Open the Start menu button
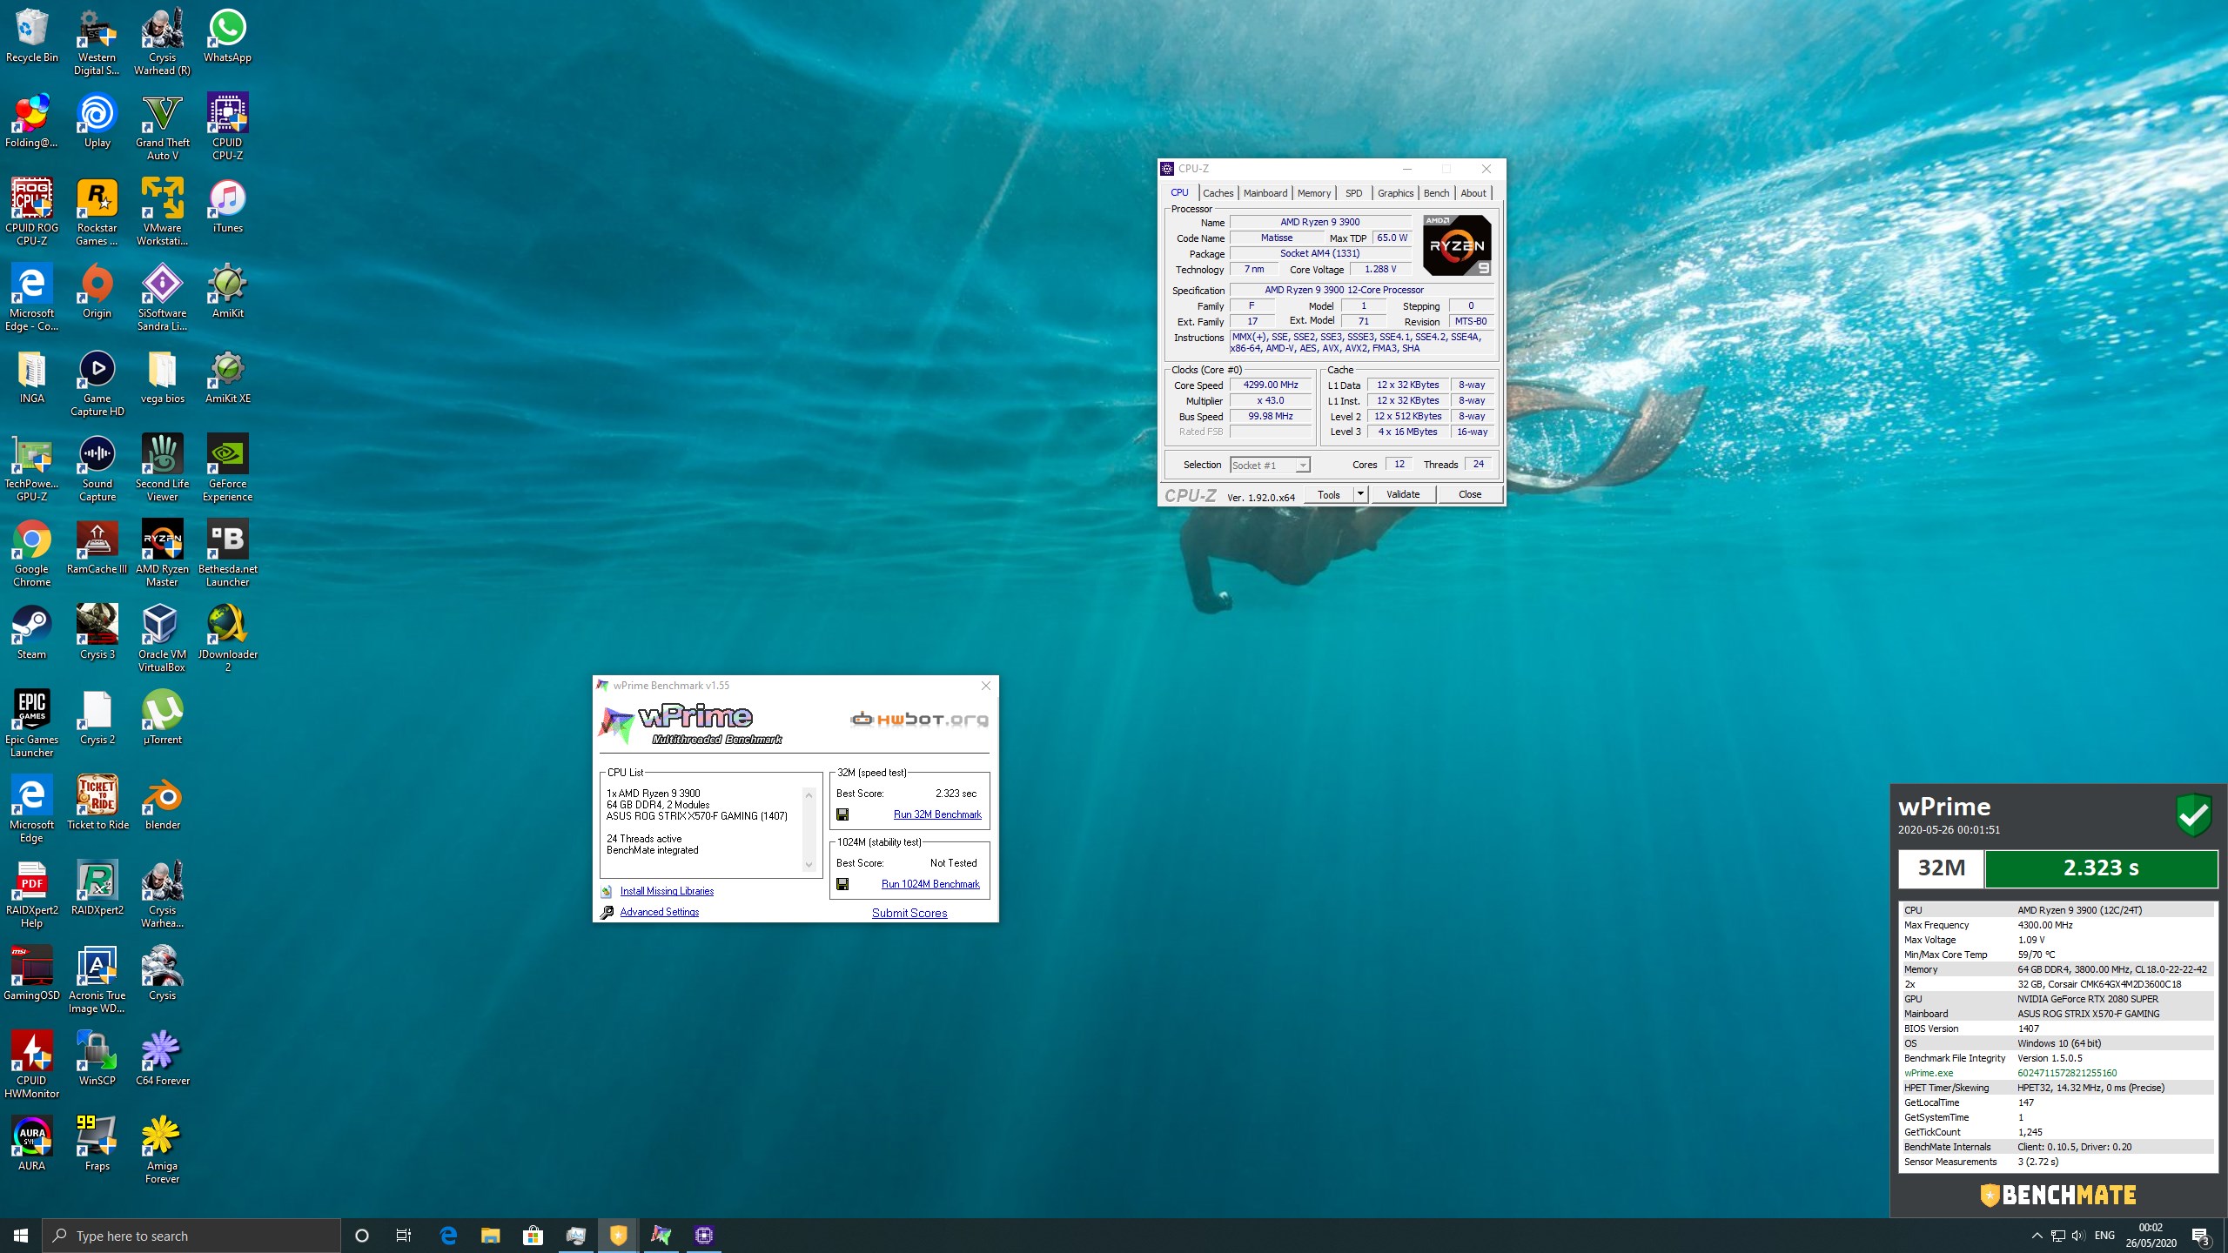The width and height of the screenshot is (2228, 1253). [21, 1236]
